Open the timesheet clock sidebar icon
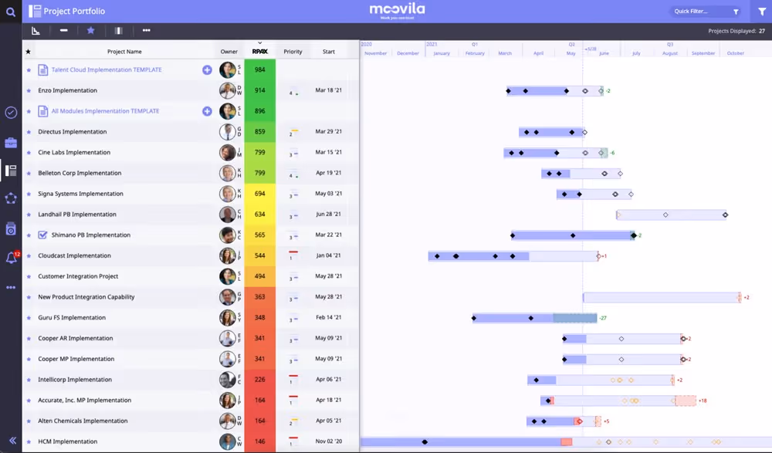The width and height of the screenshot is (772, 453). tap(11, 229)
